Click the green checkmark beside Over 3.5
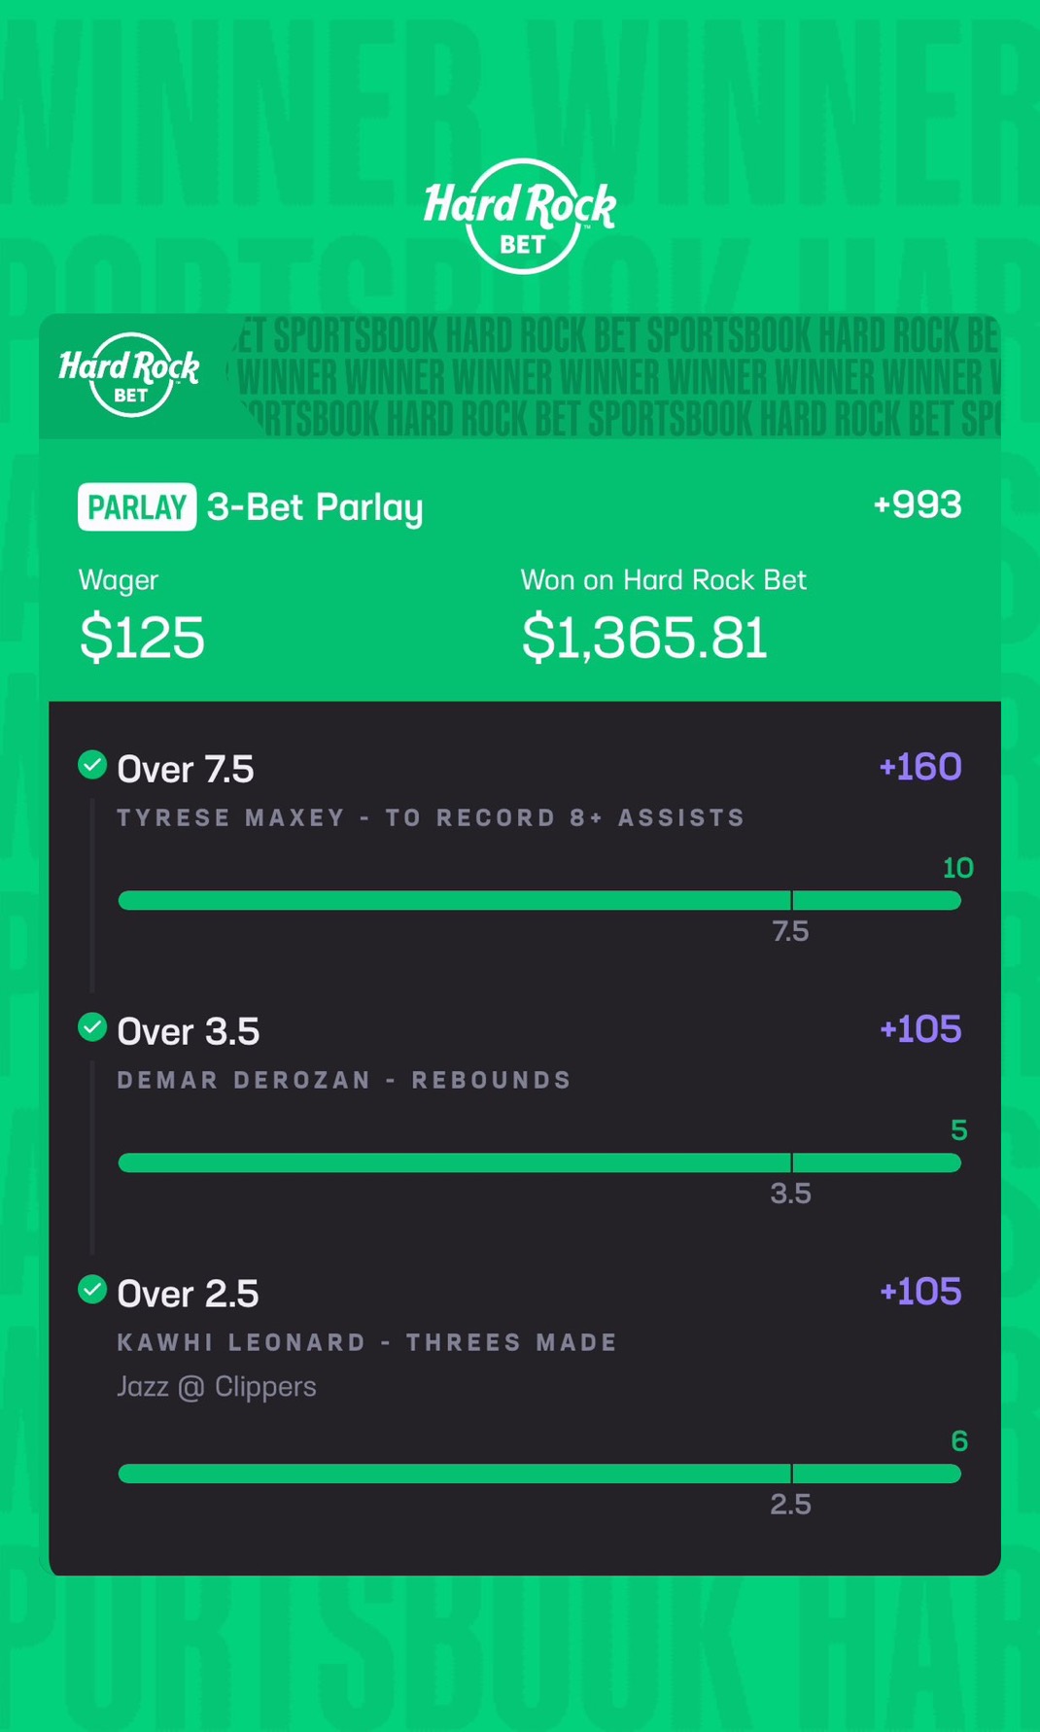The width and height of the screenshot is (1040, 1732). (x=92, y=1027)
